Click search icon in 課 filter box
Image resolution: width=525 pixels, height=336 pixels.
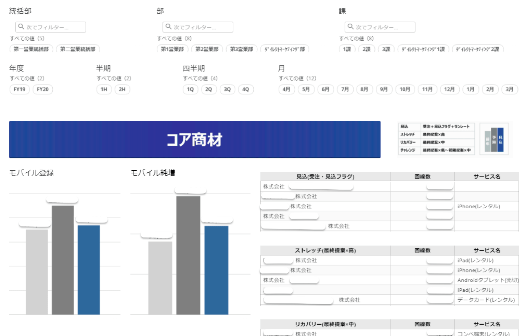351,27
